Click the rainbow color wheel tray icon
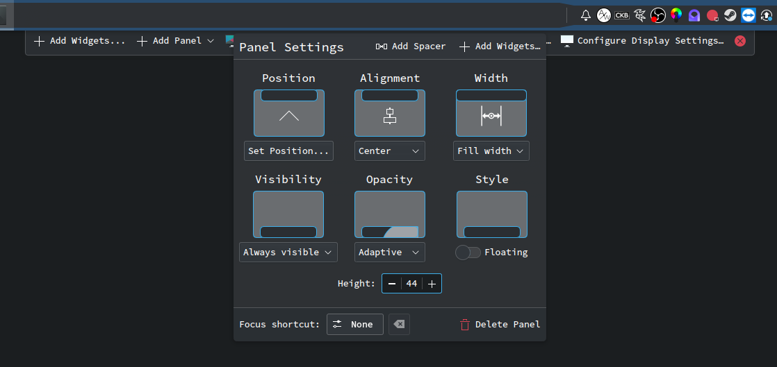Image resolution: width=777 pixels, height=367 pixels. coord(676,15)
